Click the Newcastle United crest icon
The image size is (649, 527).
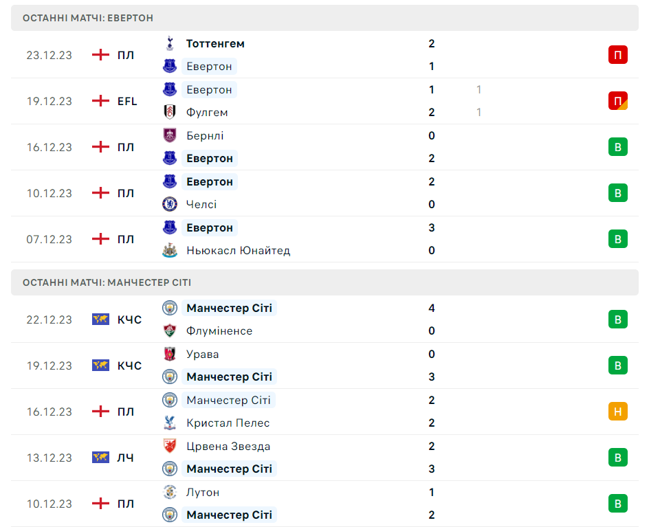[169, 250]
